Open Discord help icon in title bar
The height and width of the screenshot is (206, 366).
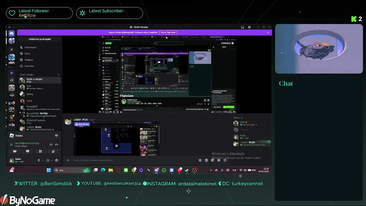(249, 27)
